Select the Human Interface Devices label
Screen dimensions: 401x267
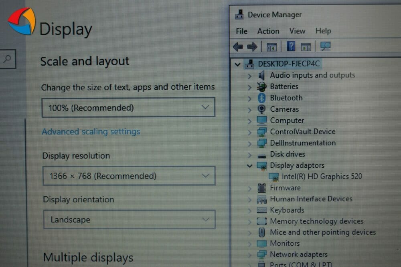(x=311, y=199)
